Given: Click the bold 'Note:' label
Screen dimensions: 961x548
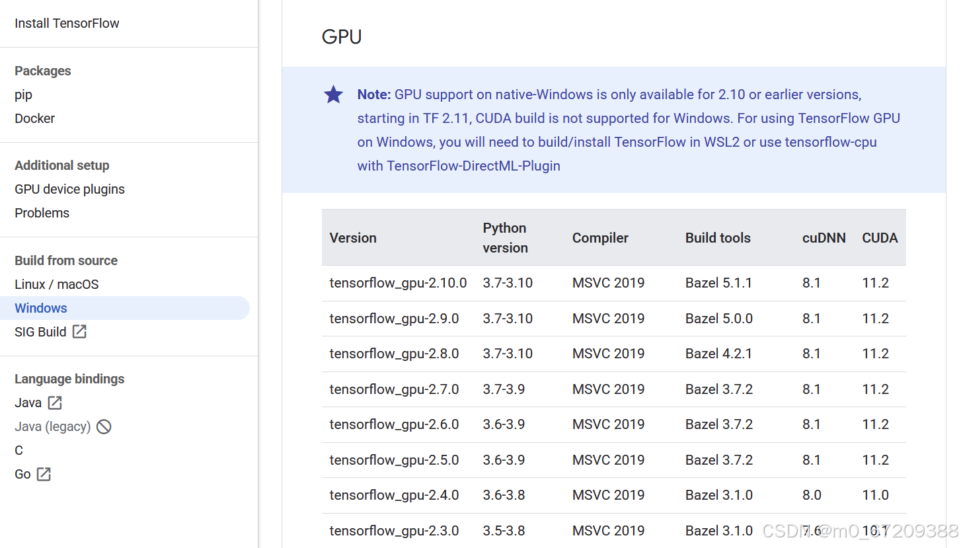Looking at the screenshot, I should coord(374,95).
